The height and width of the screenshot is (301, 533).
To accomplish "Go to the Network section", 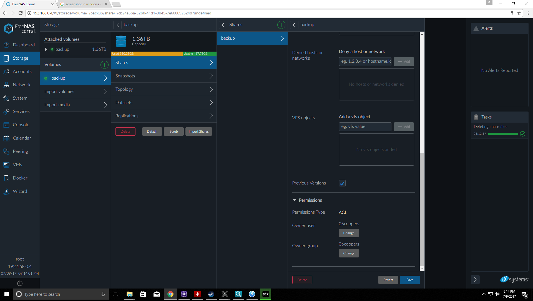I will point(20,85).
